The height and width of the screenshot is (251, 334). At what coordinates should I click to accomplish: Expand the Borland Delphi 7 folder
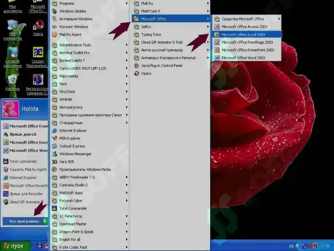[90, 60]
